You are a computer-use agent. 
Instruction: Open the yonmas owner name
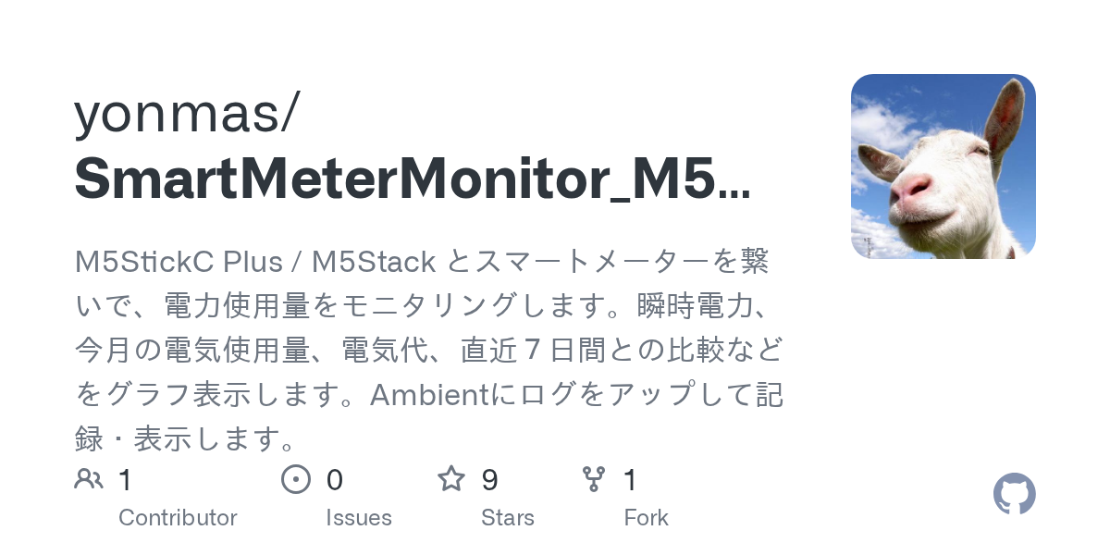click(x=187, y=115)
